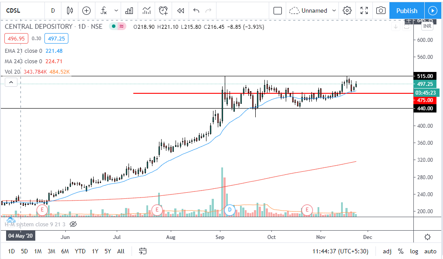This screenshot has width=443, height=259.
Task: Toggle log scale mode
Action: (x=414, y=251)
